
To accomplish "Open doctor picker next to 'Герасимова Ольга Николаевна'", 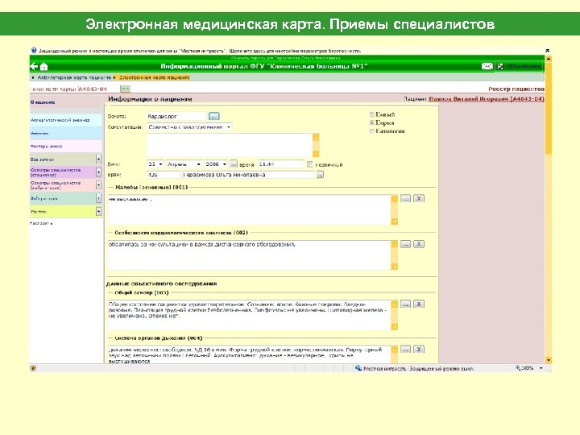I will pyautogui.click(x=320, y=175).
